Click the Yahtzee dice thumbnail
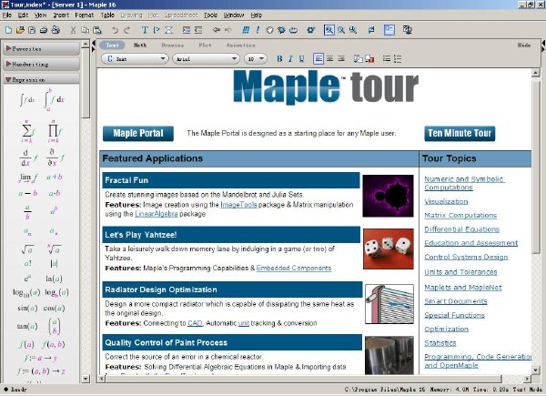546x396 pixels. (x=389, y=249)
